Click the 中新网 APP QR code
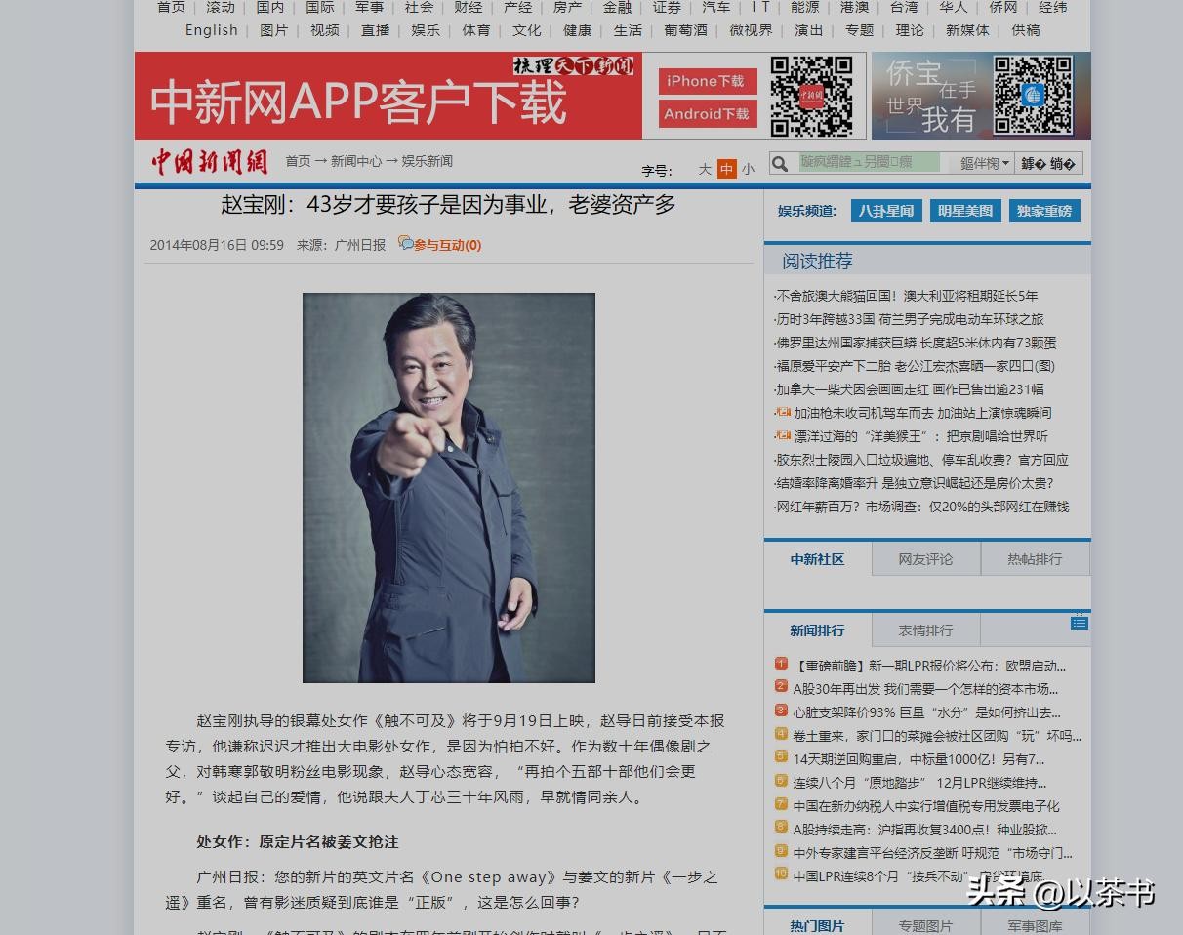 pyautogui.click(x=811, y=96)
